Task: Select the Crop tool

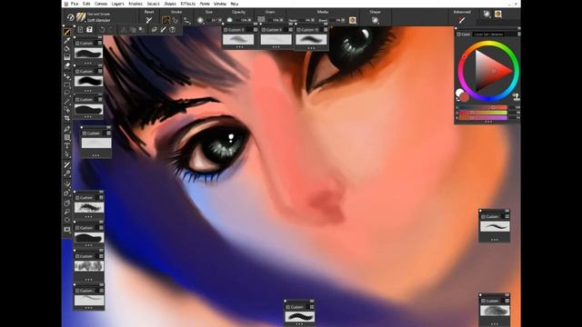Action: click(66, 118)
